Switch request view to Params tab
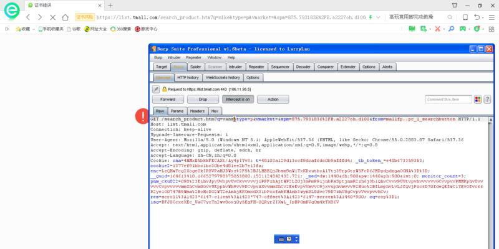Viewport: 499px width, 249px height. pyautogui.click(x=177, y=111)
